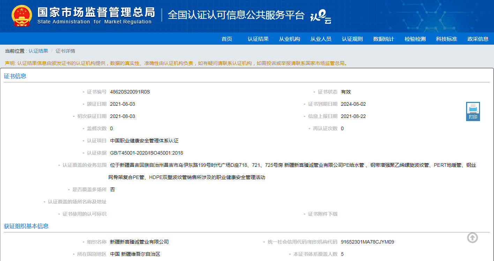This screenshot has height=261, width=494.
Task: Click the scroll-to-top arrow icon
Action: tap(472, 238)
